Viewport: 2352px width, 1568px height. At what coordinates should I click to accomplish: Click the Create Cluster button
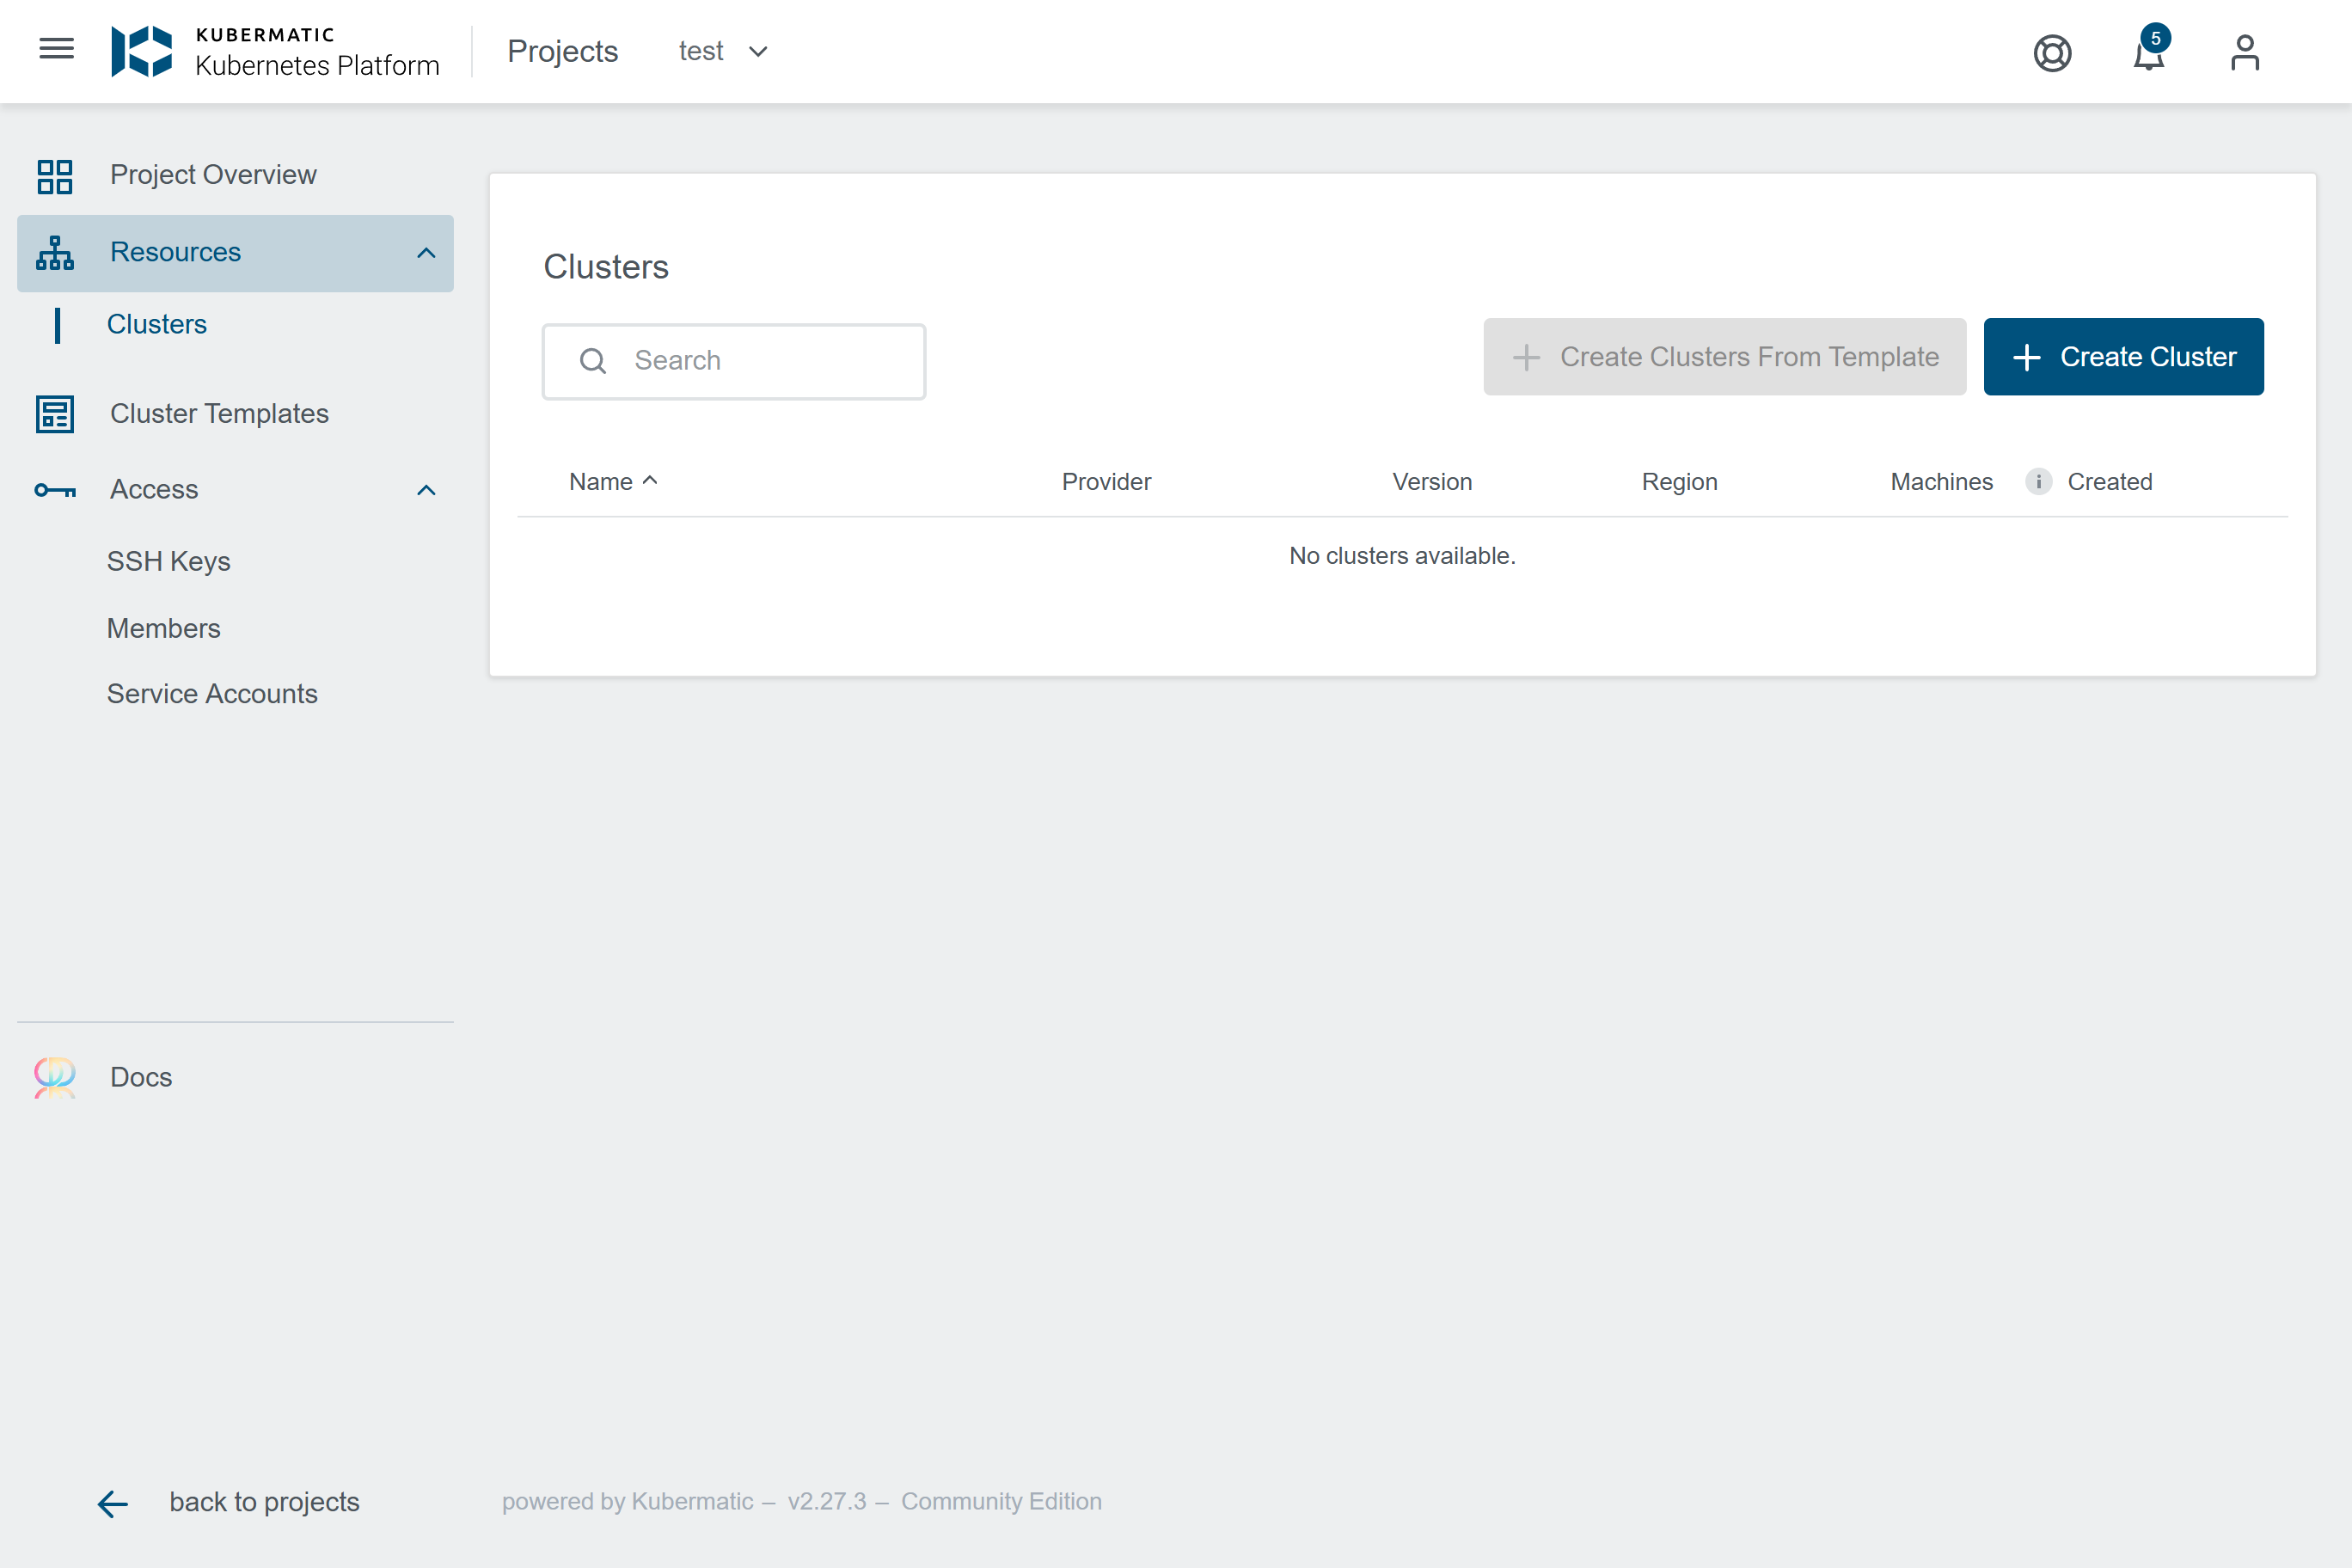point(2123,357)
